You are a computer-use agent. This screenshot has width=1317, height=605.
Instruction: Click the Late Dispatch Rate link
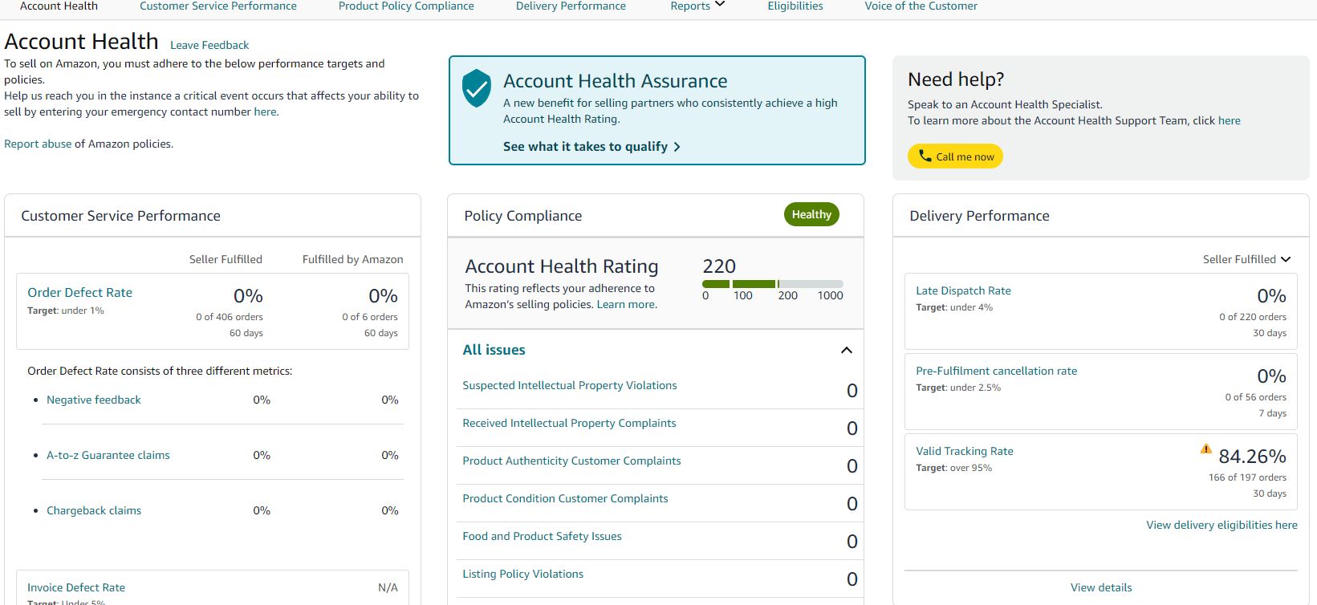pos(963,290)
